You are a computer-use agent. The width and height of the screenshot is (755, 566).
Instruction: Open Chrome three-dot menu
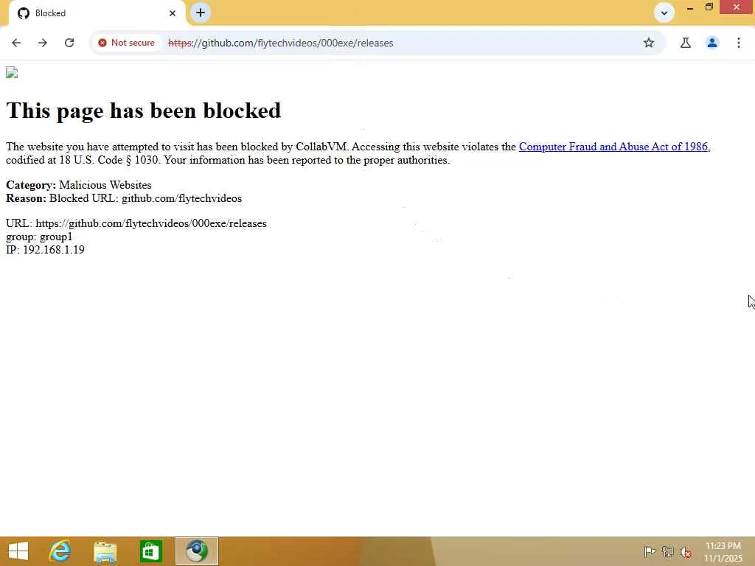pos(739,43)
